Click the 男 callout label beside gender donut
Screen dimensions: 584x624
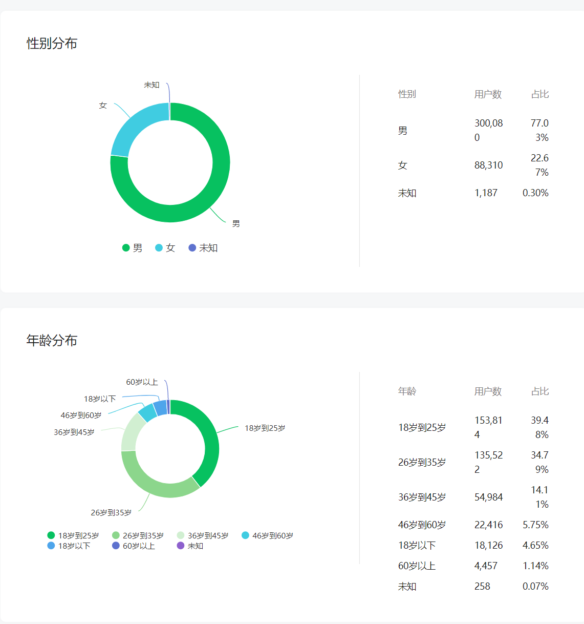[236, 224]
